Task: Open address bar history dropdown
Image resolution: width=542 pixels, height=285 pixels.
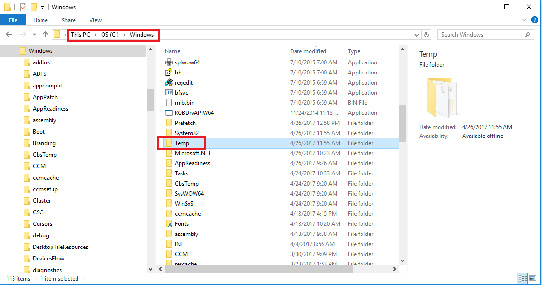Action: point(416,35)
